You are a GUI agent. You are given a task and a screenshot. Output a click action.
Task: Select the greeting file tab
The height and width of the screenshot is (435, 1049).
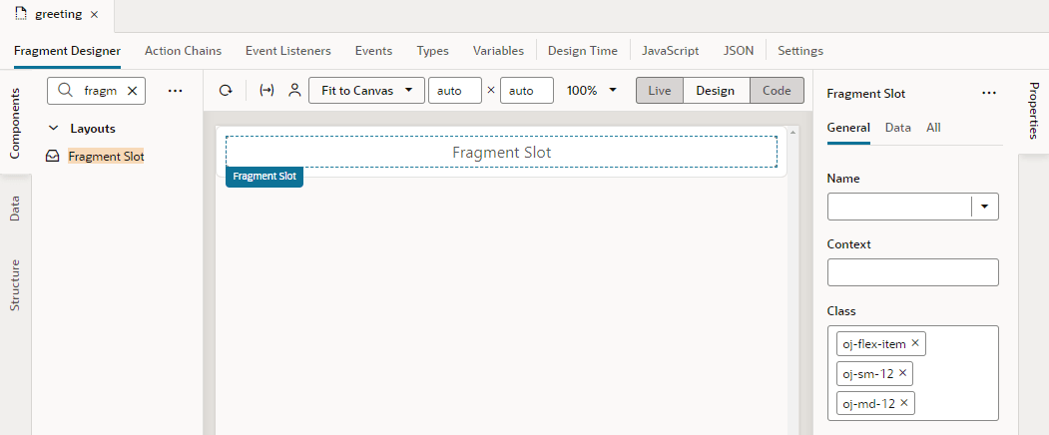57,15
